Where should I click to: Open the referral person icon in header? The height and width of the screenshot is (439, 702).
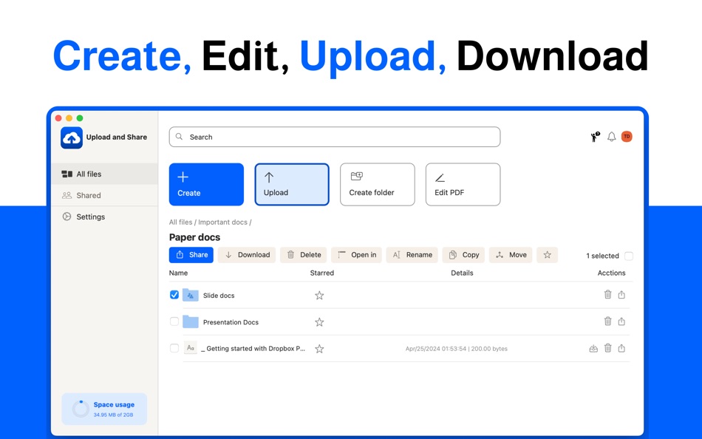coord(595,137)
